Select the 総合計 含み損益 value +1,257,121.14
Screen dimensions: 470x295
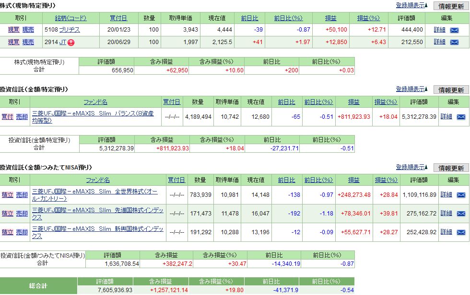(169, 290)
